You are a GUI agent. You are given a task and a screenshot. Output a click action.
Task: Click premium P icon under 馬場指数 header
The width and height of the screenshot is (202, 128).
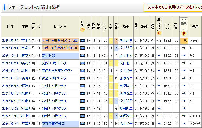pyautogui.click(x=159, y=33)
